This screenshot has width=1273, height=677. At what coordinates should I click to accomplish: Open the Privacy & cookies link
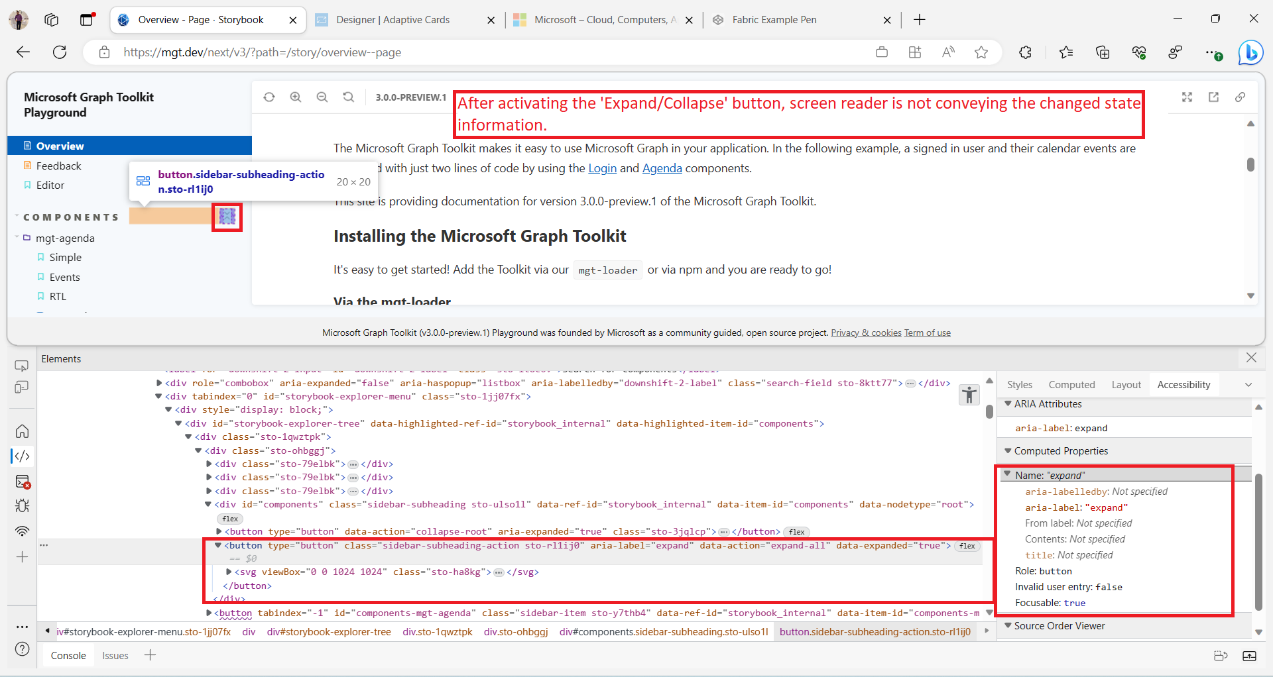(x=865, y=333)
